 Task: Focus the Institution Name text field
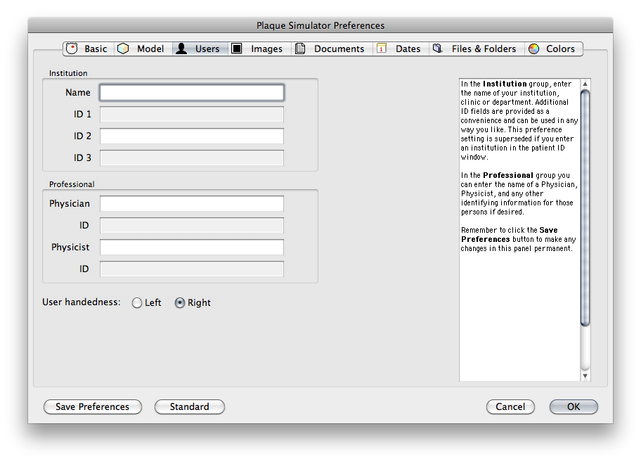(x=192, y=92)
